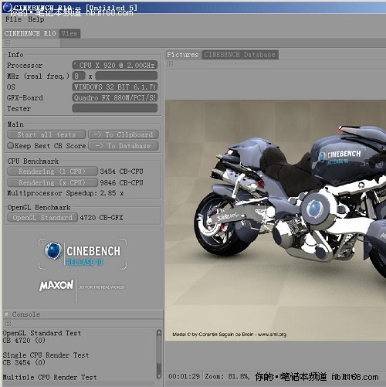386x387 pixels.
Task: Click the grip handle under CINEBENCH R10 tab
Action: pos(8,42)
